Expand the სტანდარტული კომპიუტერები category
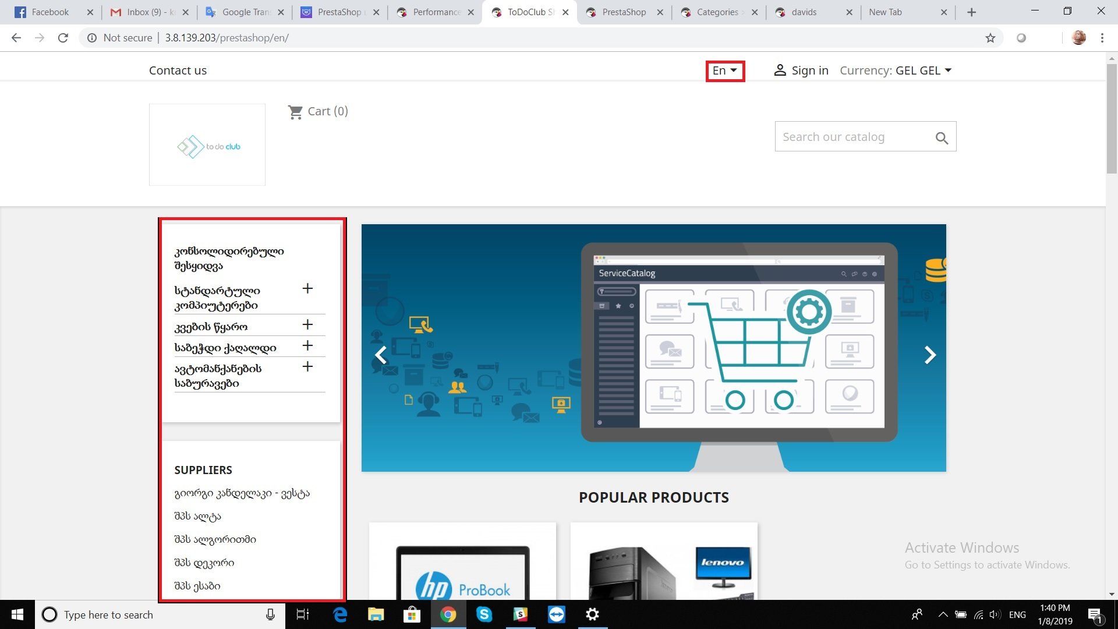Viewport: 1118px width, 629px height. (x=307, y=289)
